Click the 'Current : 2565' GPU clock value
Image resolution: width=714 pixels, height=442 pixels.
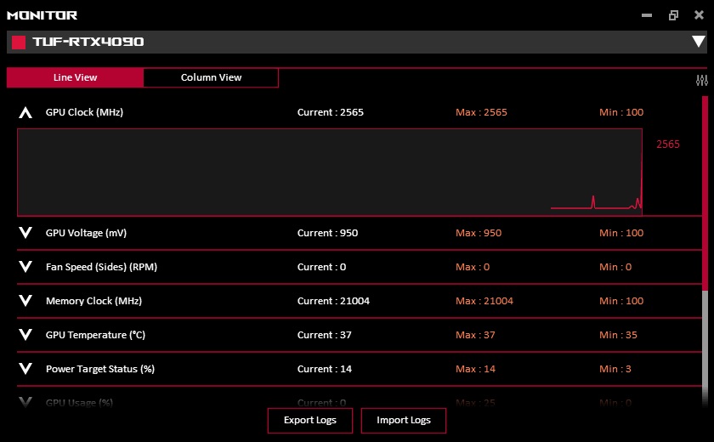point(331,112)
